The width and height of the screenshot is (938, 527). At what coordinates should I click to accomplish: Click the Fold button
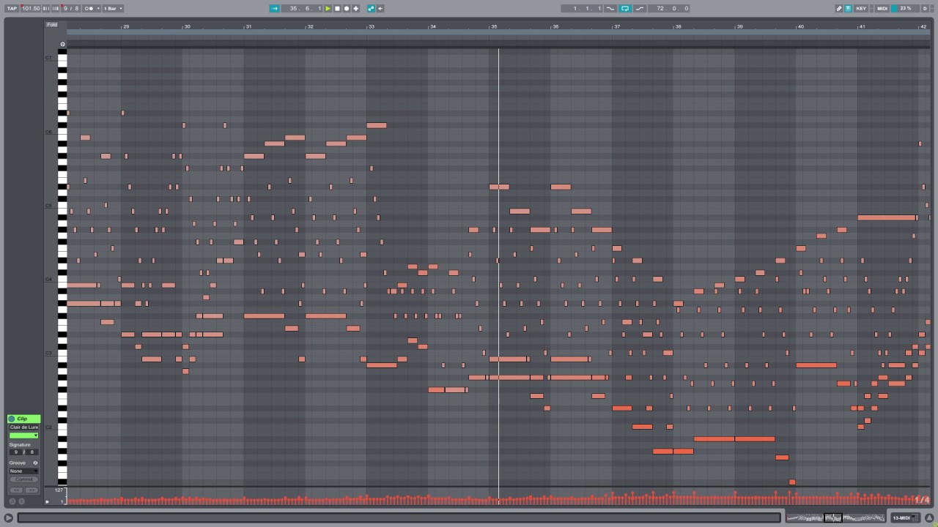(x=52, y=25)
